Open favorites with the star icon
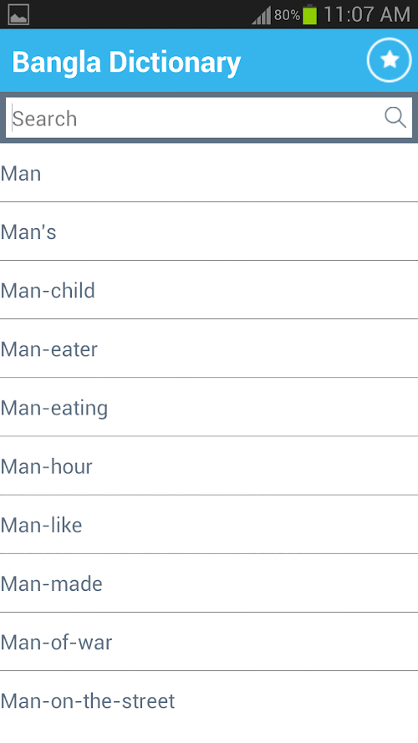Viewport: 418px width, 743px height. point(389,59)
